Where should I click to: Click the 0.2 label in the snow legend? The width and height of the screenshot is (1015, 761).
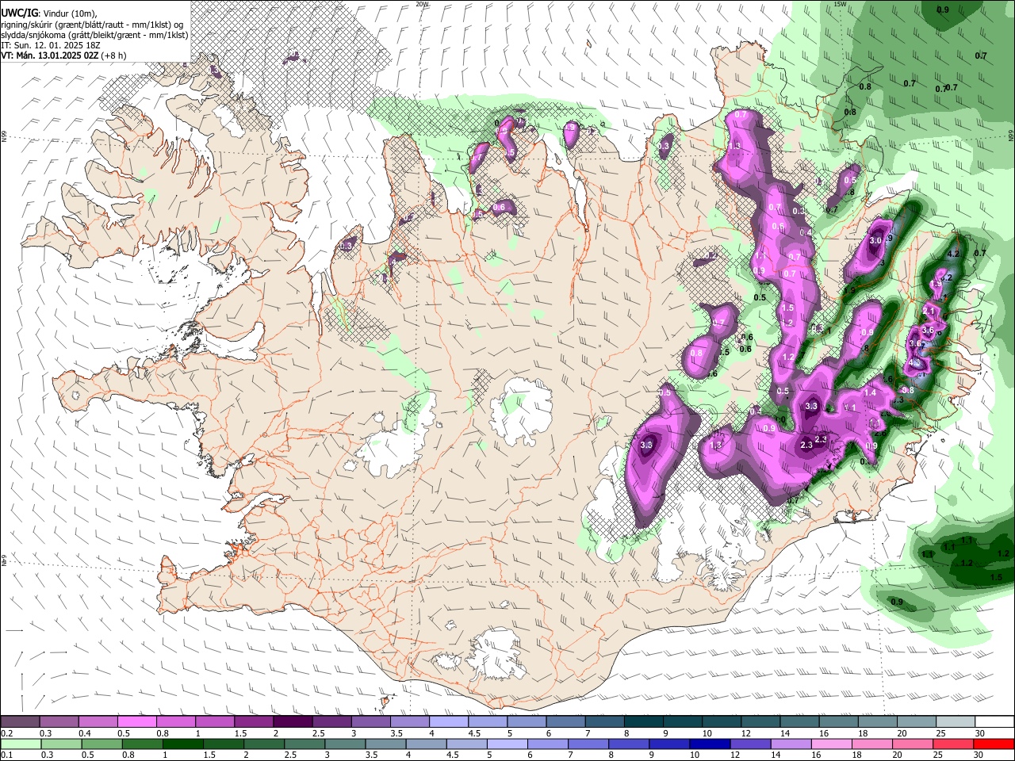[x=6, y=733]
